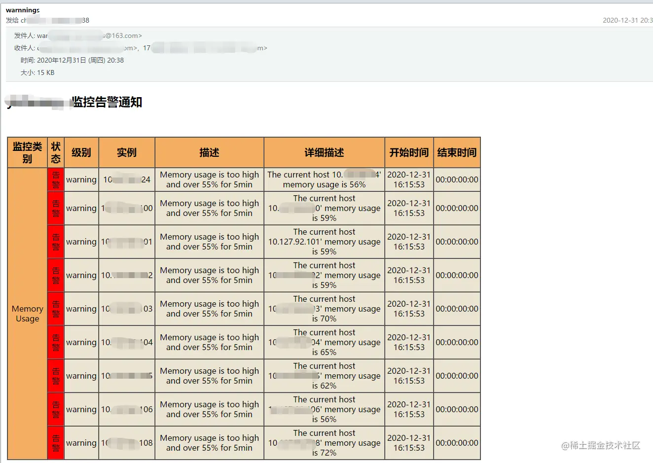Click red 告警 status in the 72% usage row
653x463 pixels.
tap(56, 443)
